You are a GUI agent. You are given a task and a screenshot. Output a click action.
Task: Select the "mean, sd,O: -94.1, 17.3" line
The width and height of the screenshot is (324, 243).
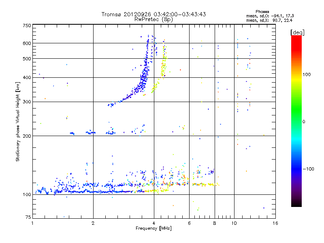click(x=270, y=16)
